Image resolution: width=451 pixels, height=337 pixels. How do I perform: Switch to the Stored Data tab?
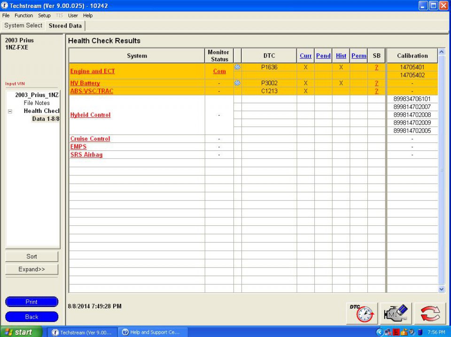[65, 26]
